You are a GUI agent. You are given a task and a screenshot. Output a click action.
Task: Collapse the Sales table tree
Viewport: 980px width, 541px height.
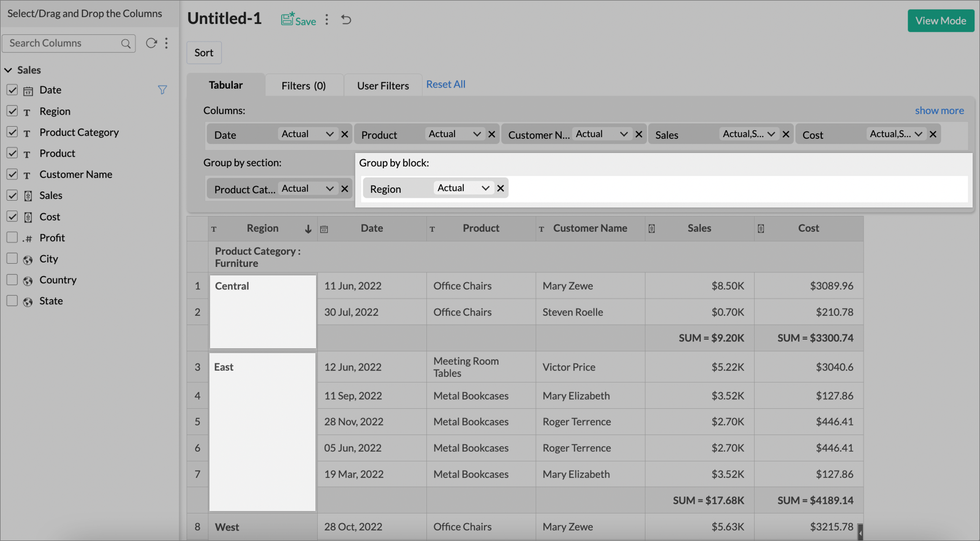click(9, 70)
